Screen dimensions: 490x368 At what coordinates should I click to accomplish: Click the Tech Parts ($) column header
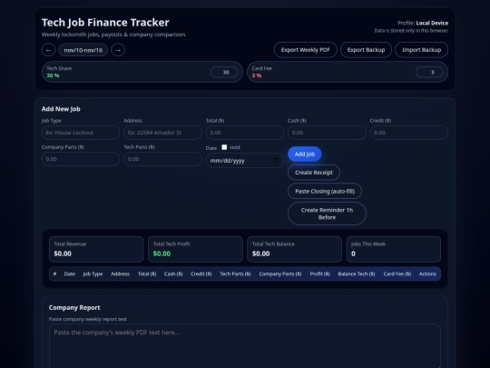[235, 274]
